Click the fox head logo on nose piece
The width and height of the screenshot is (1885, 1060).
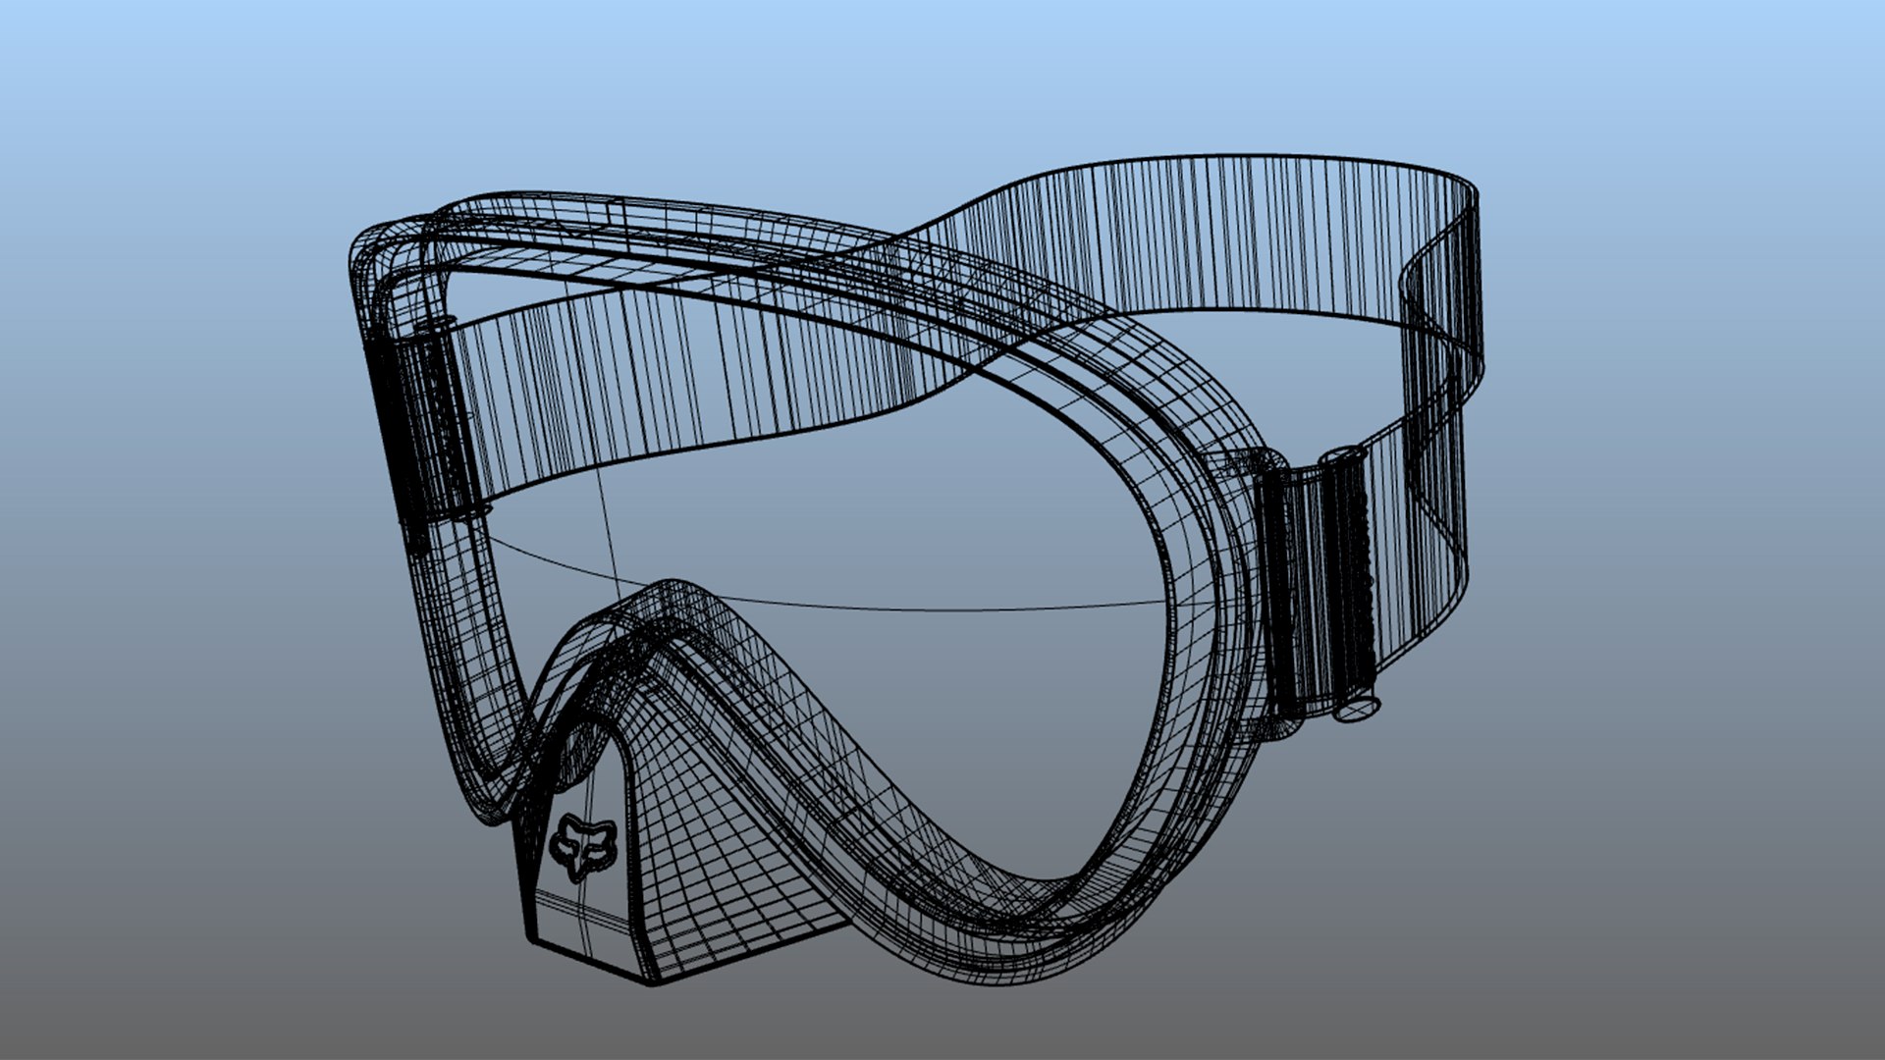[x=581, y=846]
